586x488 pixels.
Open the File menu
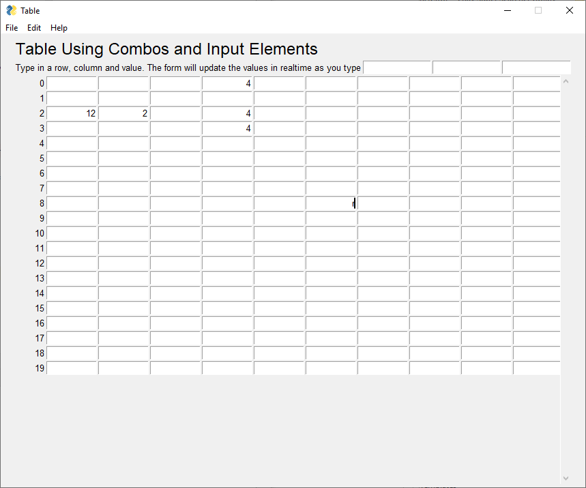[11, 28]
